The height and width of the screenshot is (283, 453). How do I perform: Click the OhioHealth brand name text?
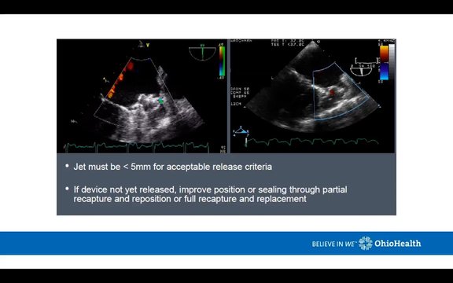(x=397, y=244)
